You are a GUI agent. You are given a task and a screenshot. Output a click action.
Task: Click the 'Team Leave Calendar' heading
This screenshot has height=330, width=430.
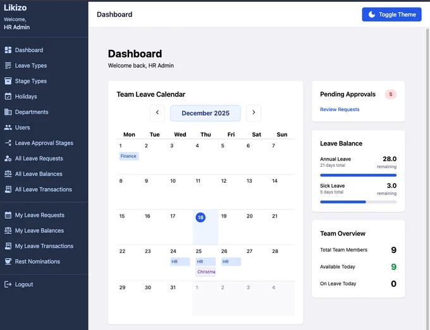(x=151, y=94)
